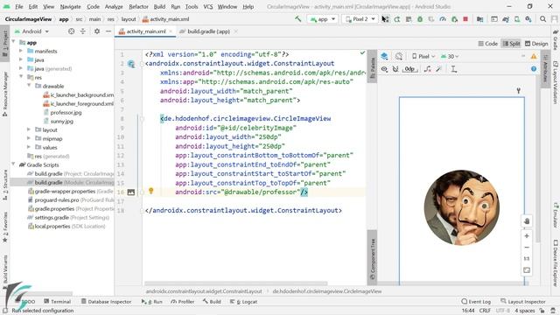Open the File menu
Image resolution: width=560 pixels, height=315 pixels.
[x=19, y=6]
